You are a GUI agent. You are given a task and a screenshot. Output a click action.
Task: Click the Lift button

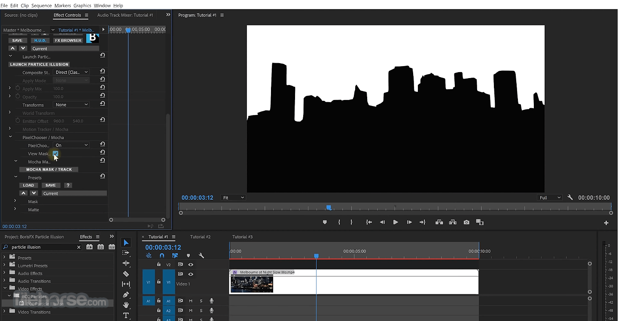439,222
